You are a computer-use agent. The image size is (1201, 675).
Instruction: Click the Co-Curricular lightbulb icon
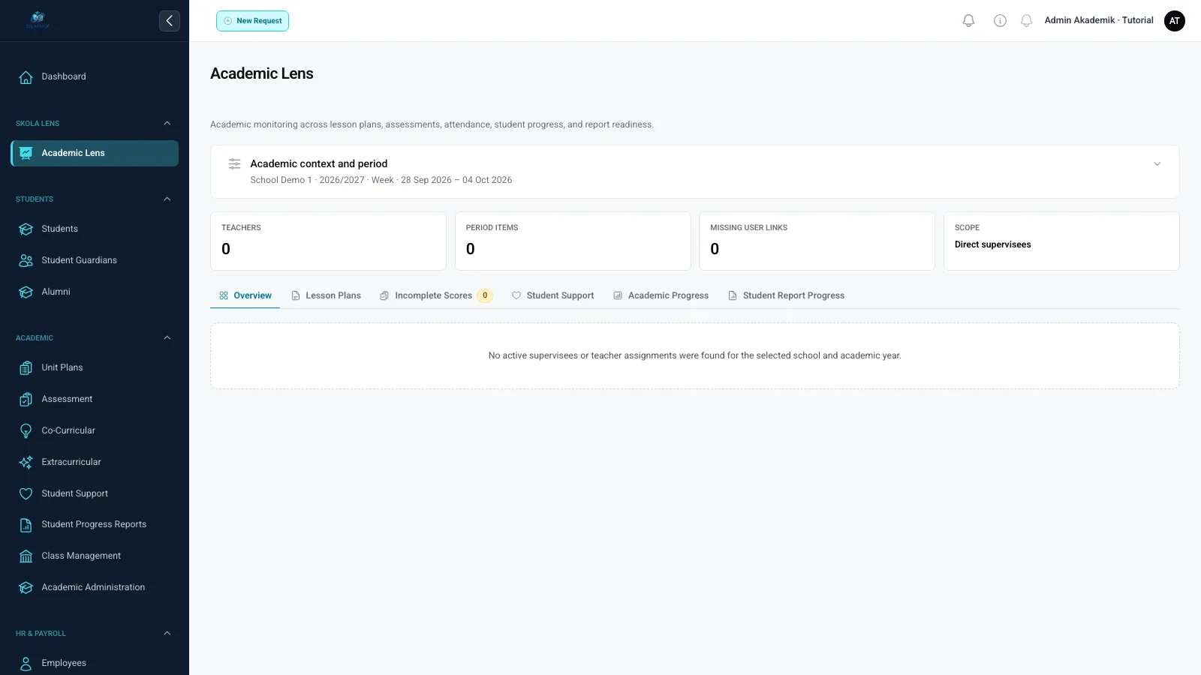point(26,430)
